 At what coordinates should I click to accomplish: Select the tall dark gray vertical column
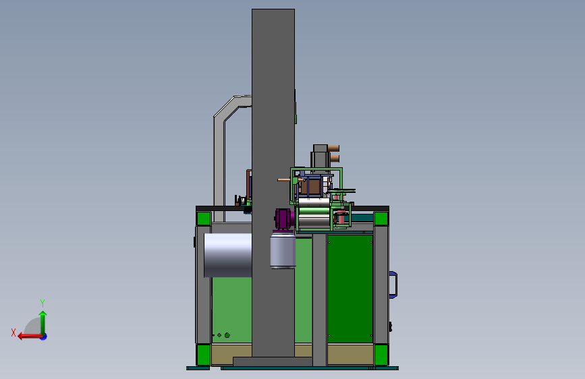pyautogui.click(x=273, y=183)
